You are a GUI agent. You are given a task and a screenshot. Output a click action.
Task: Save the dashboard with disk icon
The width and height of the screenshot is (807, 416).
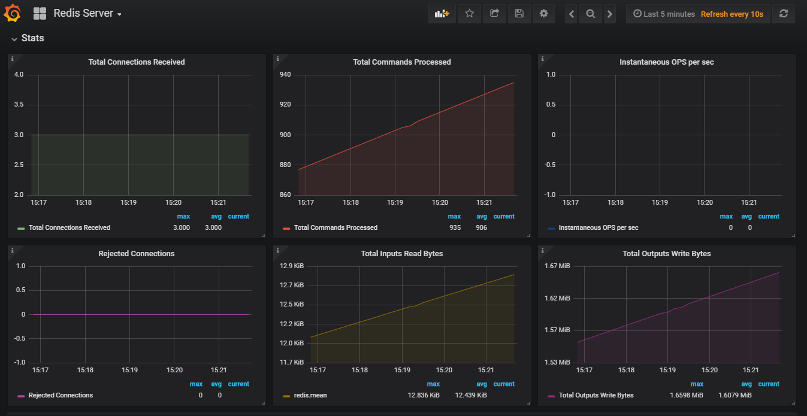(x=519, y=14)
